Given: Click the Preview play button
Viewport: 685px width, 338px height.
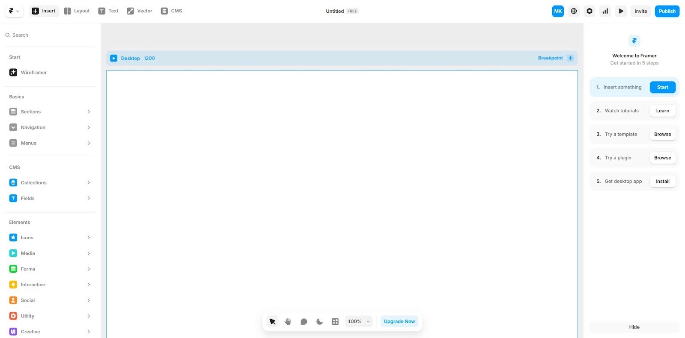Looking at the screenshot, I should [621, 11].
